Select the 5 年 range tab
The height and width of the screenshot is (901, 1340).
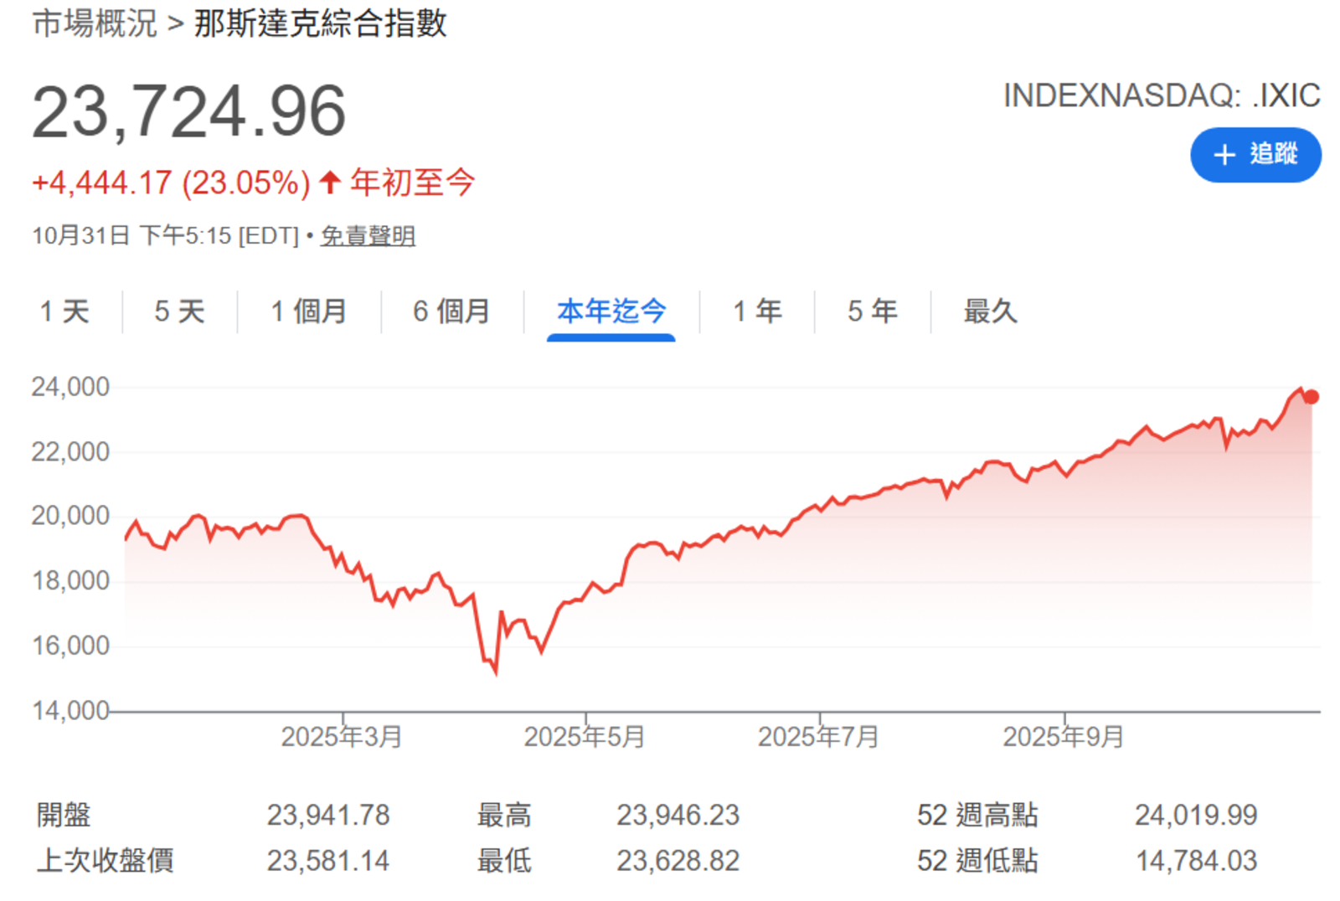click(872, 311)
